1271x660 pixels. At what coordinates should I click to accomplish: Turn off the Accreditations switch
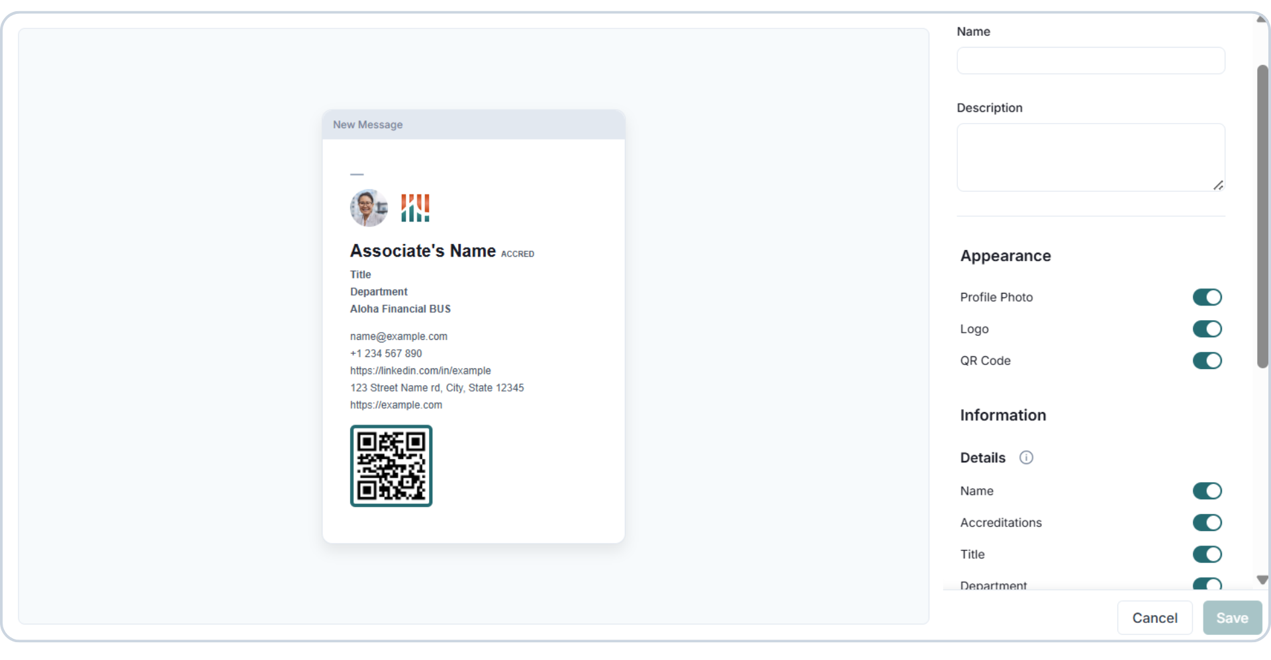(x=1207, y=522)
